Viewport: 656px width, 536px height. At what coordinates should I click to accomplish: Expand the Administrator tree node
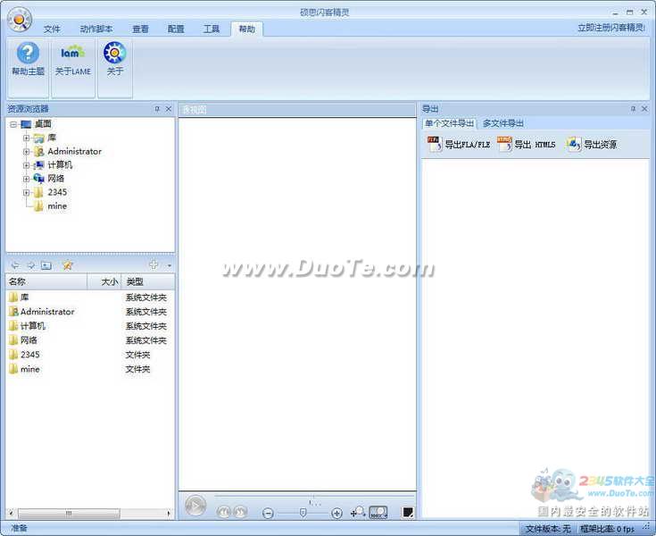click(x=27, y=152)
